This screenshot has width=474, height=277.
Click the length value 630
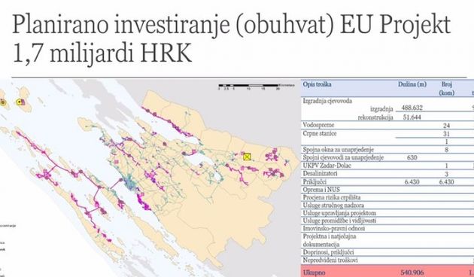tap(412, 157)
